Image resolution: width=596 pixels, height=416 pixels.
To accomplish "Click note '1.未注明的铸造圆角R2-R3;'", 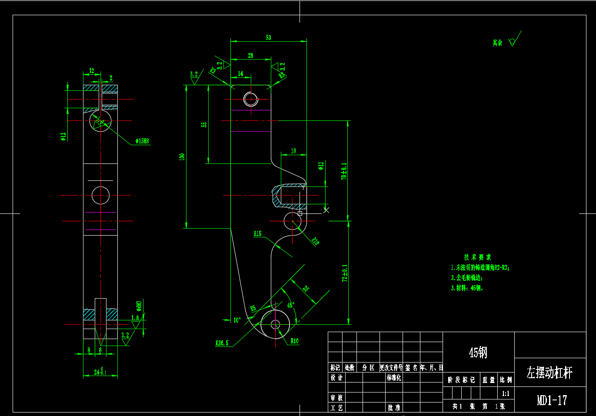I will (x=480, y=268).
